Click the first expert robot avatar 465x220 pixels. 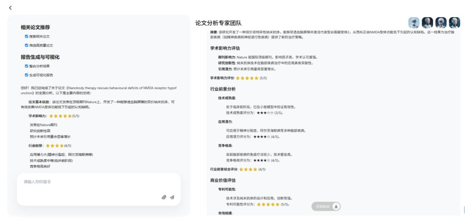tap(414, 23)
